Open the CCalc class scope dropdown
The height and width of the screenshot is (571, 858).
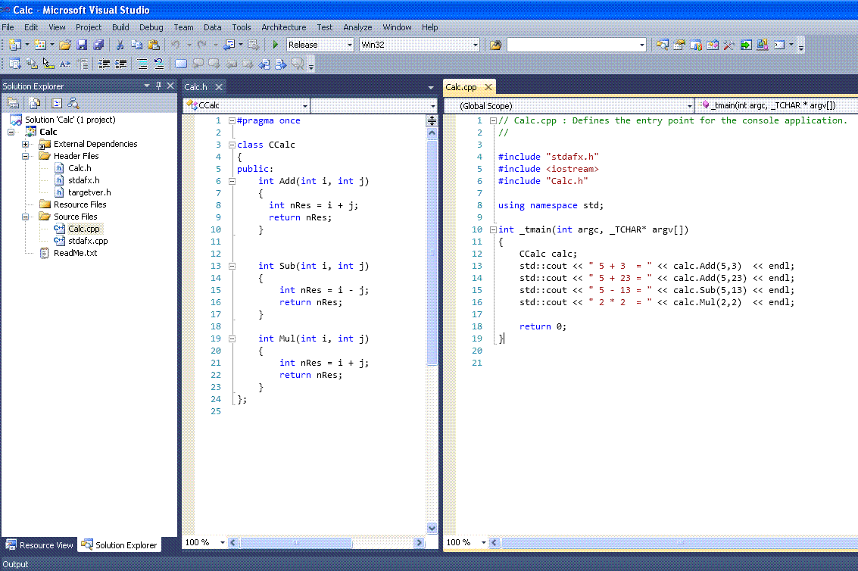[304, 106]
